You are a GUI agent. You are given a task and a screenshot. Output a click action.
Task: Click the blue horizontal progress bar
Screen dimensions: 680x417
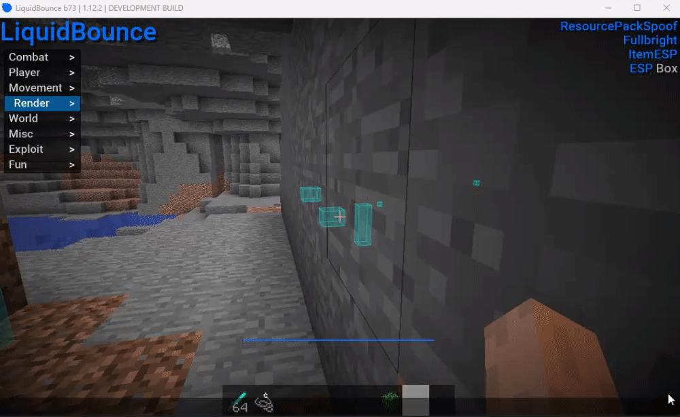click(338, 340)
